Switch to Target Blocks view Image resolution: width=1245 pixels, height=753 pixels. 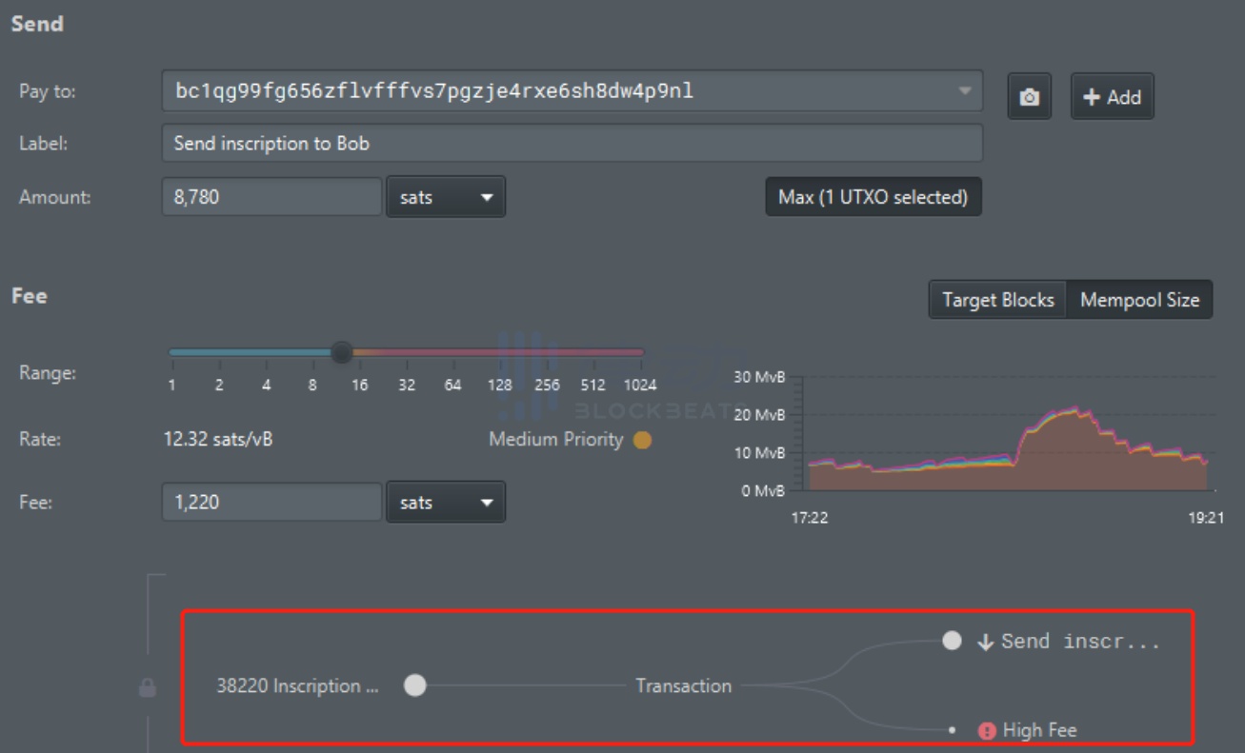997,300
